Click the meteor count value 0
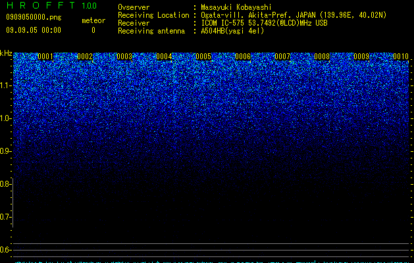The height and width of the screenshot is (263, 414). click(93, 30)
